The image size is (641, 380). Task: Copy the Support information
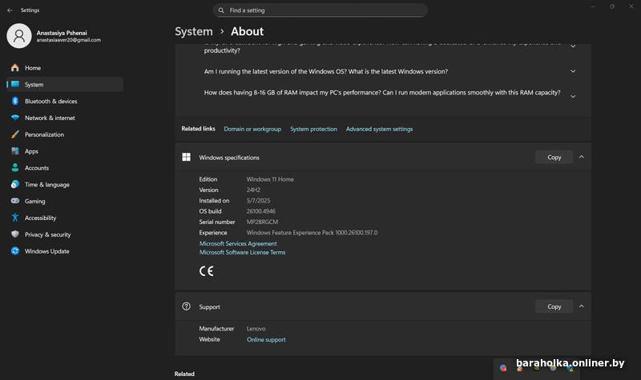[554, 306]
